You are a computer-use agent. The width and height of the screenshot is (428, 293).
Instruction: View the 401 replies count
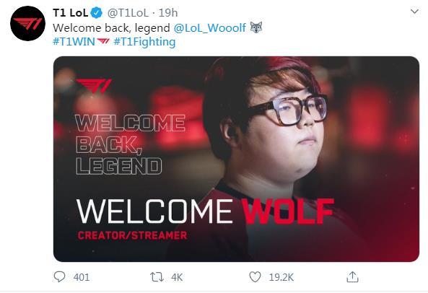pos(82,277)
